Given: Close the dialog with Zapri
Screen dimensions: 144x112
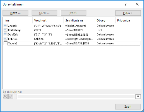Looking at the screenshot, I should point(128,106).
